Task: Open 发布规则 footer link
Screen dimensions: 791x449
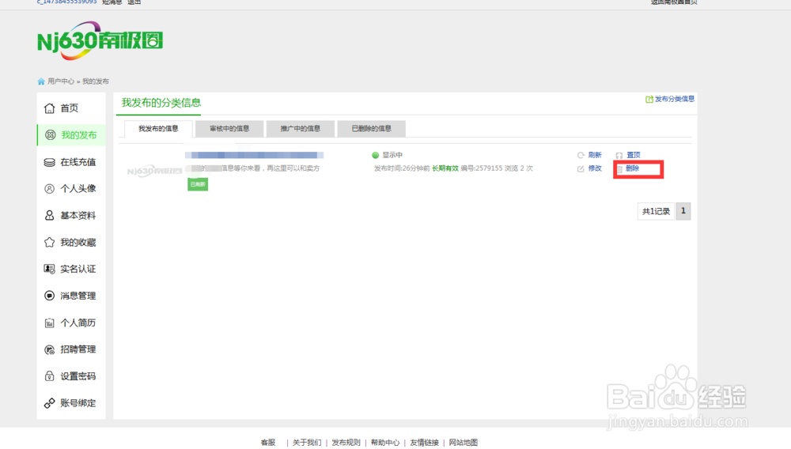Action: 346,443
